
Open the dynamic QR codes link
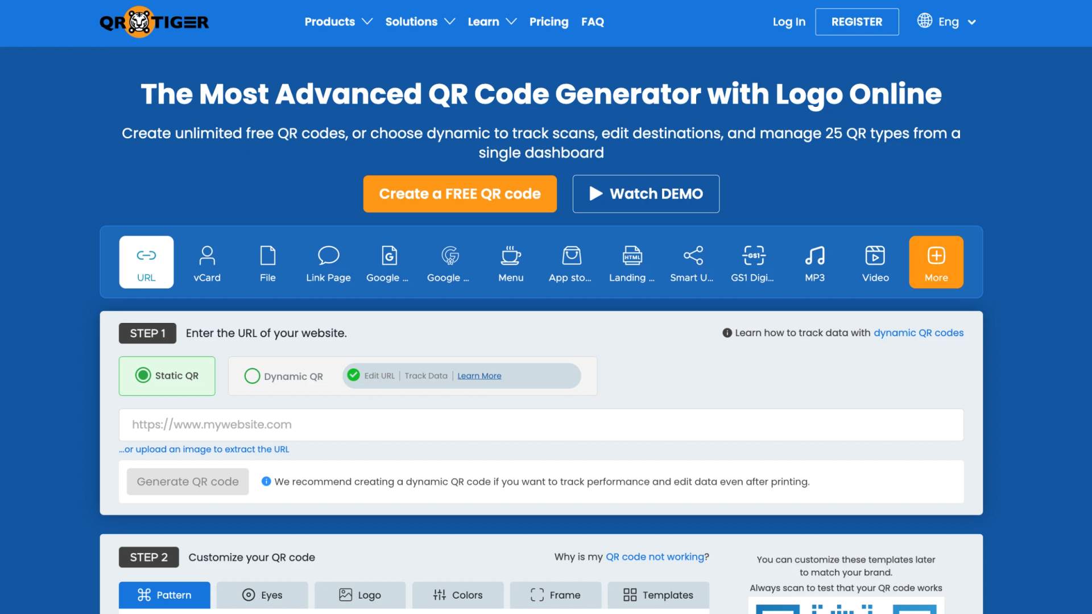(919, 333)
